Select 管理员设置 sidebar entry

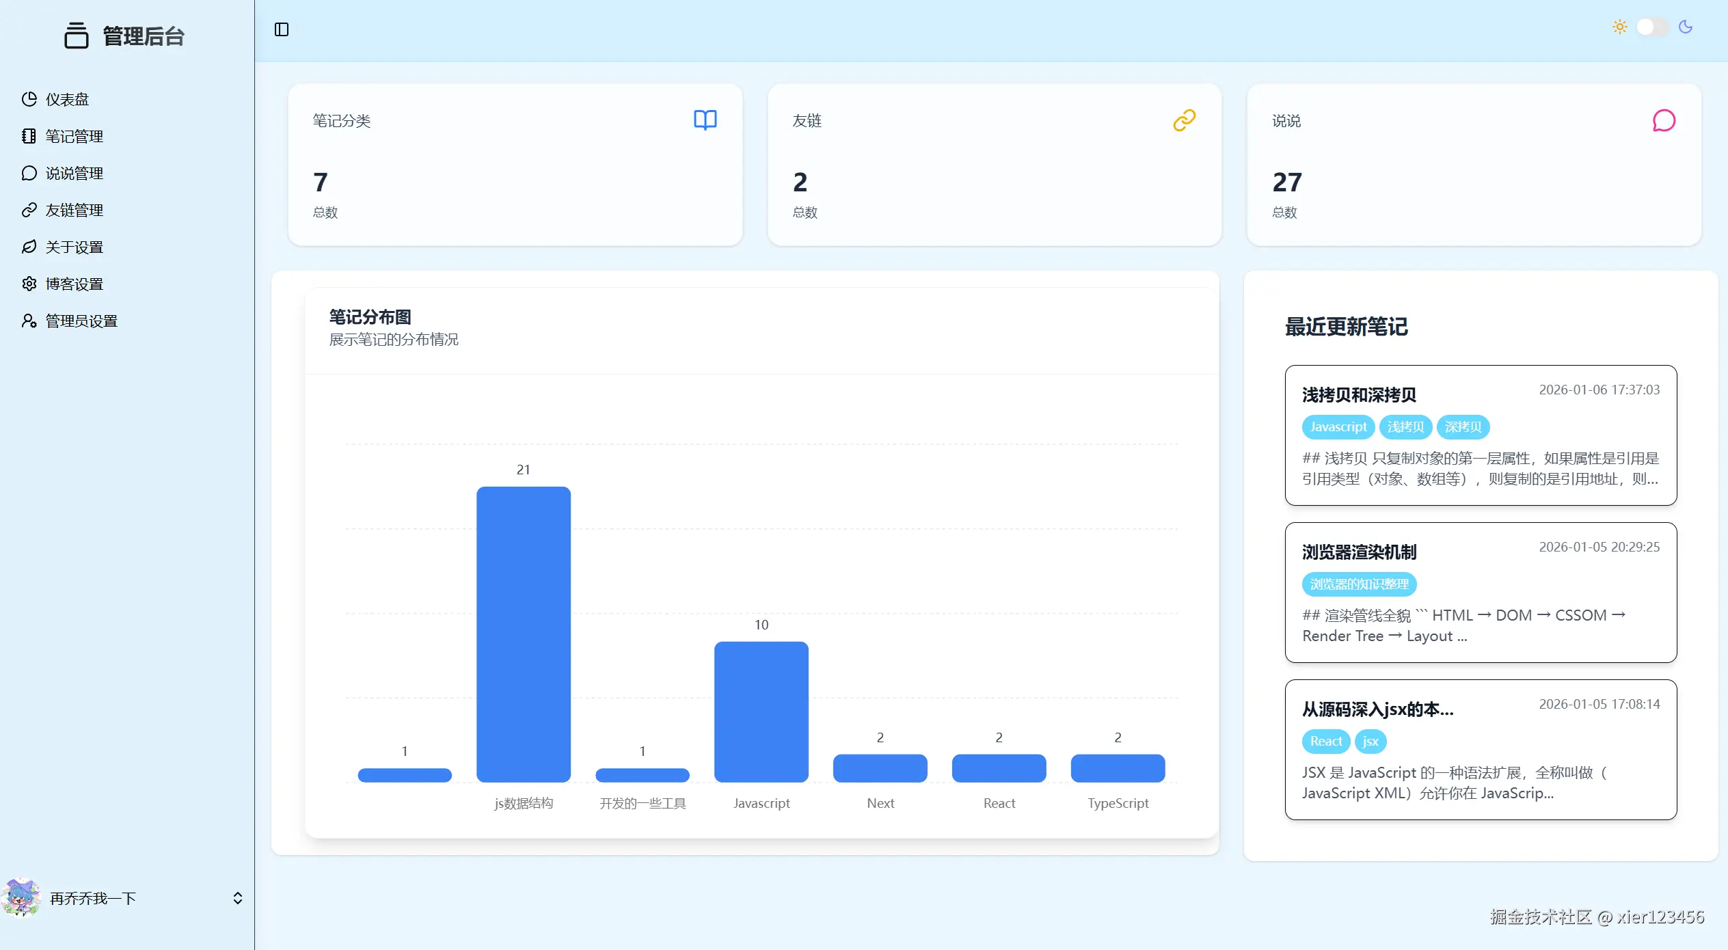(81, 321)
